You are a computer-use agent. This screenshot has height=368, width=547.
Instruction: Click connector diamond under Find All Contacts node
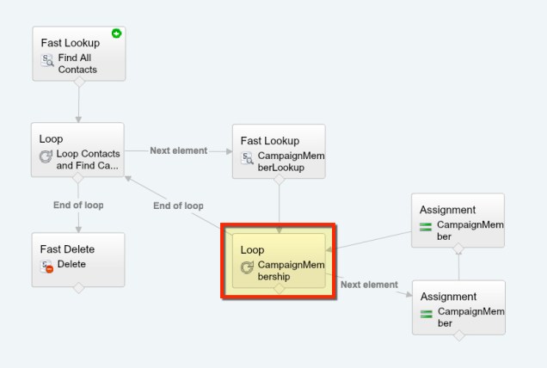pos(78,83)
